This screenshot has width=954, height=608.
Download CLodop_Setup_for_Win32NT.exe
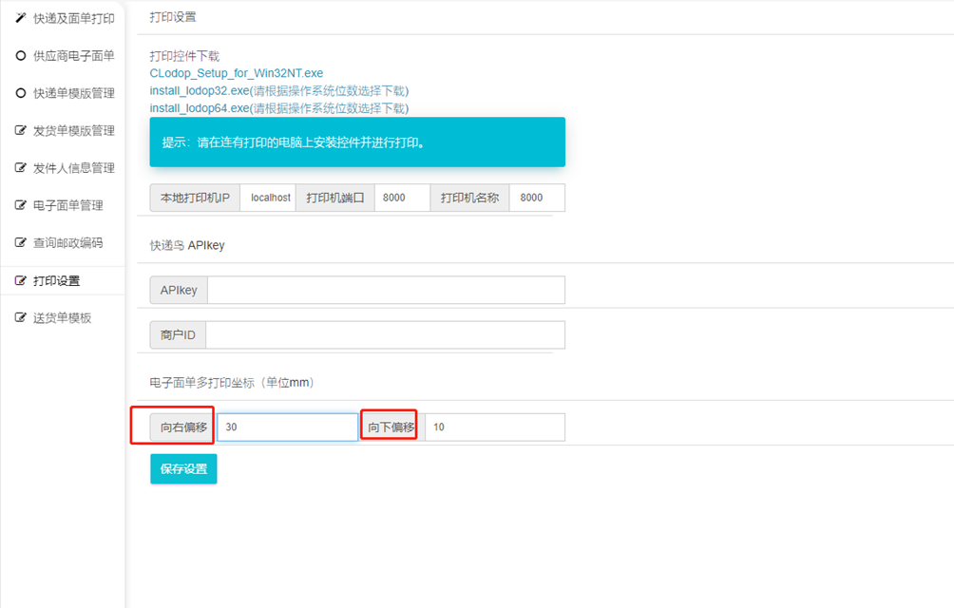tap(237, 73)
